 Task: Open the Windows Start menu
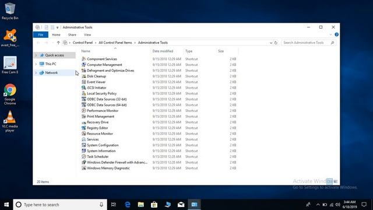tap(6, 205)
